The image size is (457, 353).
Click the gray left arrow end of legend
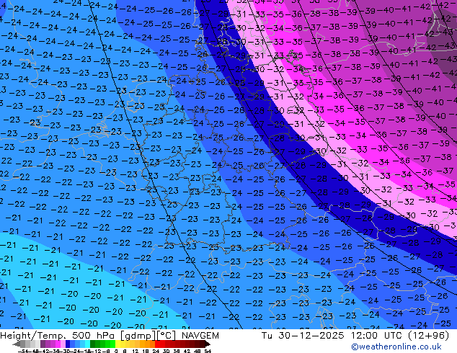tap(17, 344)
